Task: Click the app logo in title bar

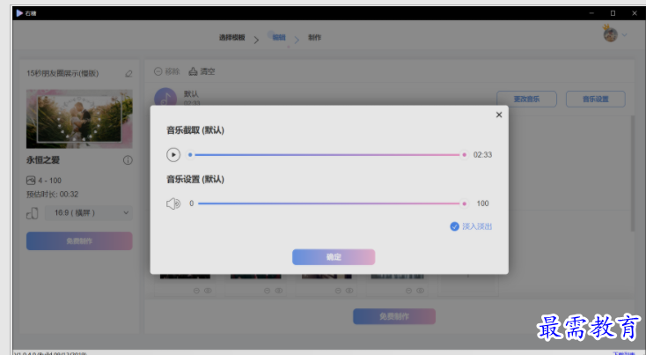Action: 19,13
